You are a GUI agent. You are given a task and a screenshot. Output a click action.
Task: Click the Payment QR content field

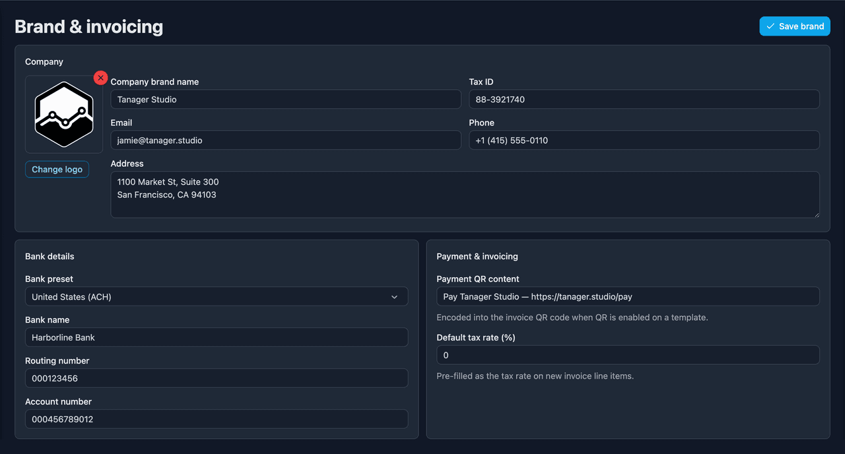coord(628,297)
